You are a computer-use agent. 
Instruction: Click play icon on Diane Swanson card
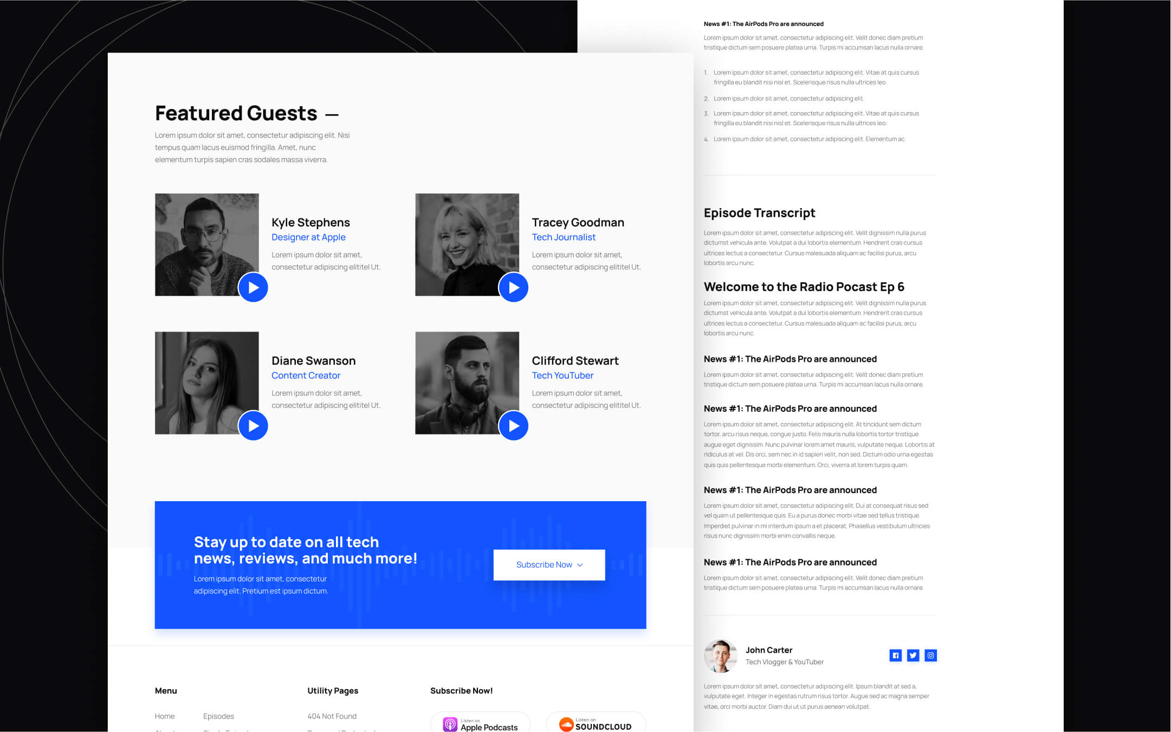tap(253, 426)
